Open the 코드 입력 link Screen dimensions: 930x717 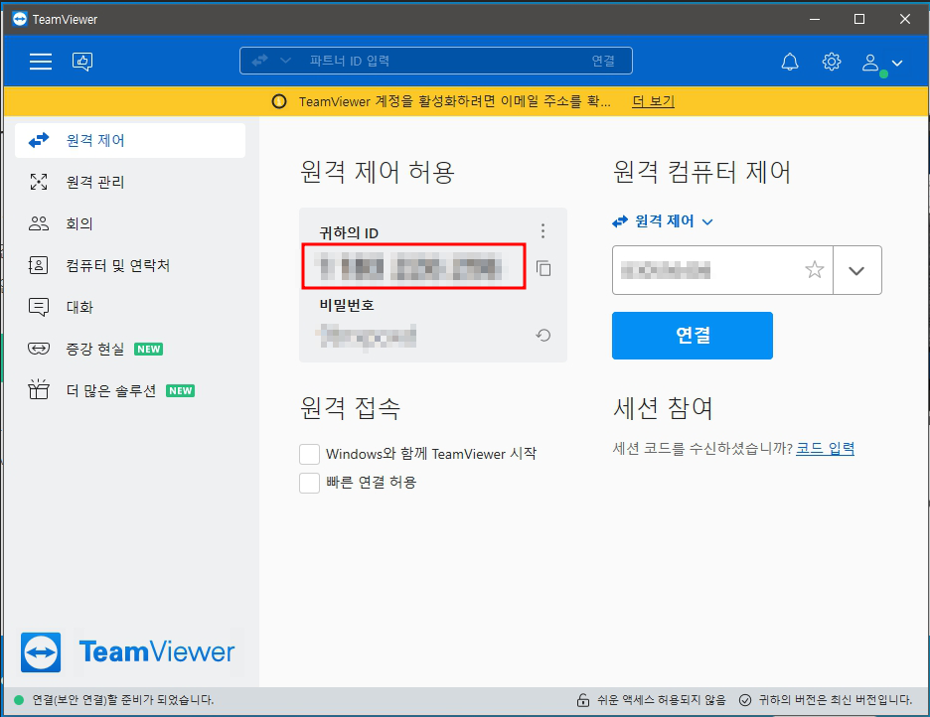point(825,449)
